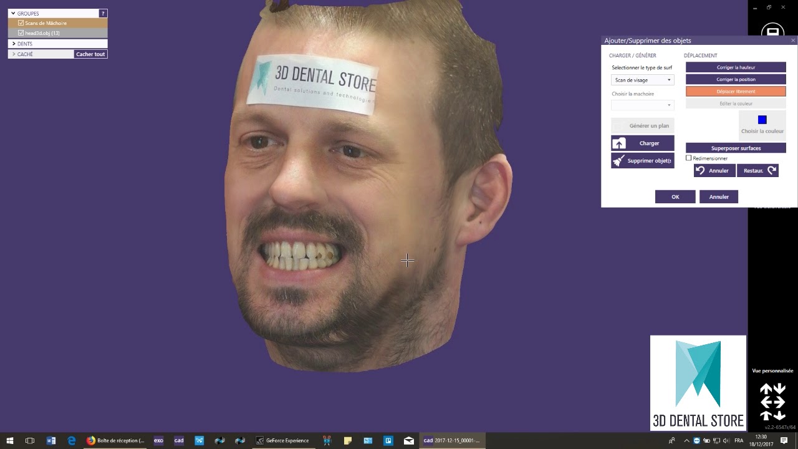Enable the Redimensionner checkbox
Viewport: 798px width, 449px height.
[x=688, y=158]
